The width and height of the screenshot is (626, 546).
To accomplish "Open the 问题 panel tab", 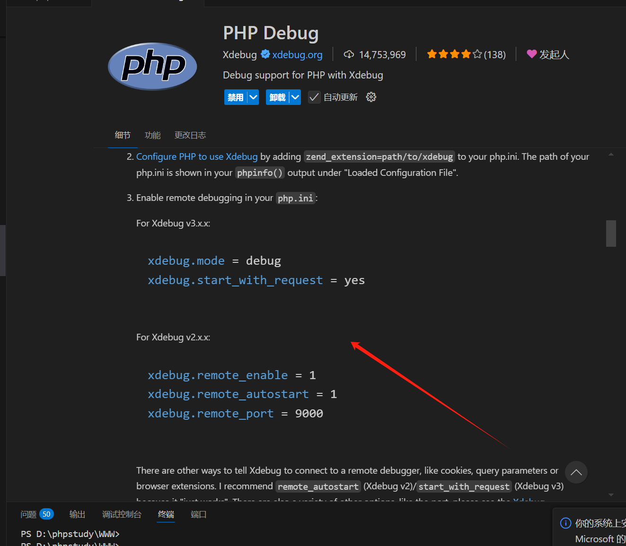I will coord(28,514).
